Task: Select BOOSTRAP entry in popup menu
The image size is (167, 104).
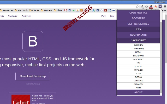Action: [138, 18]
